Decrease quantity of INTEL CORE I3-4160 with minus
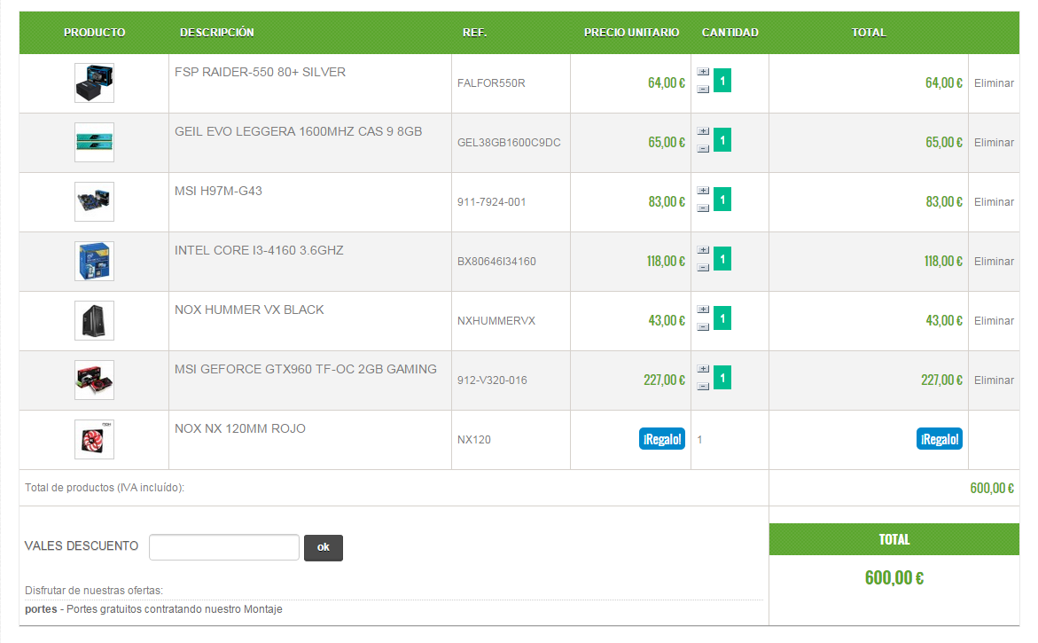 pos(703,268)
